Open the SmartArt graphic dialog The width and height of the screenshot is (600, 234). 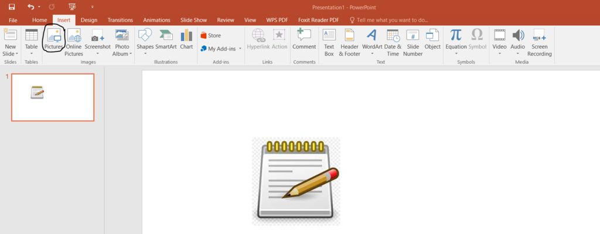(166, 39)
